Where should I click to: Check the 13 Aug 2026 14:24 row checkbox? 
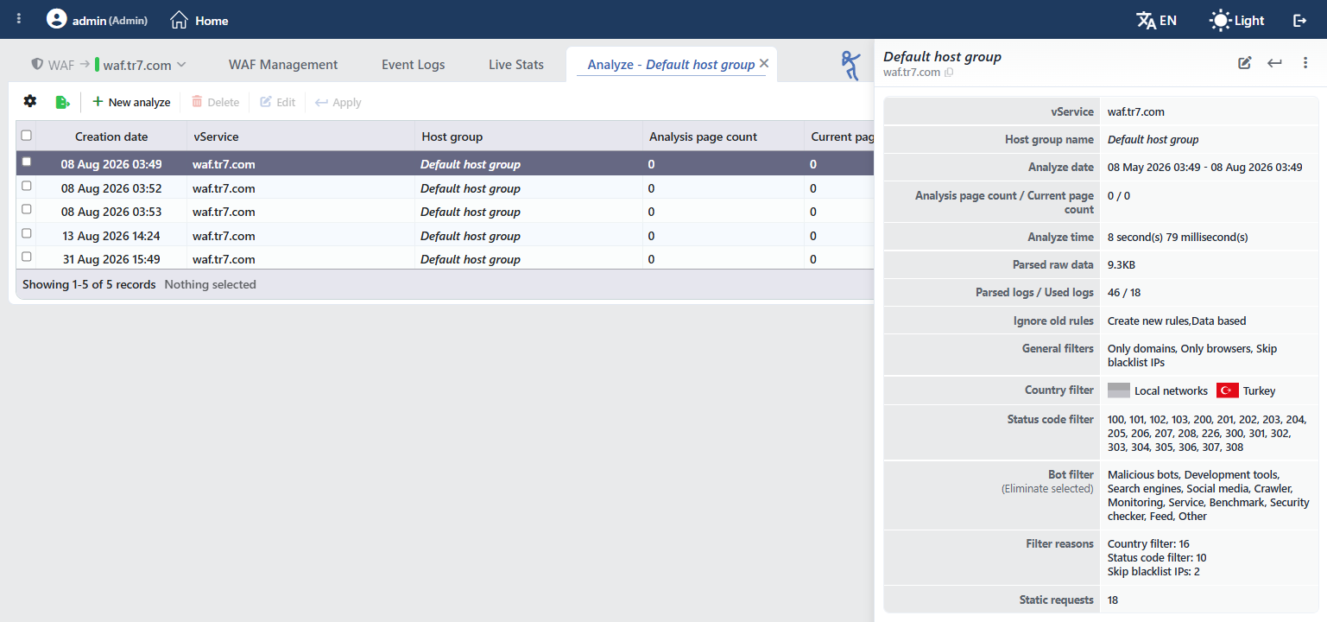(26, 233)
